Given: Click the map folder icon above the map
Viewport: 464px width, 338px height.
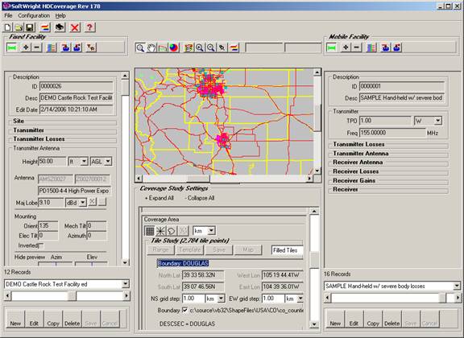Looking at the screenshot, I should coord(163,47).
